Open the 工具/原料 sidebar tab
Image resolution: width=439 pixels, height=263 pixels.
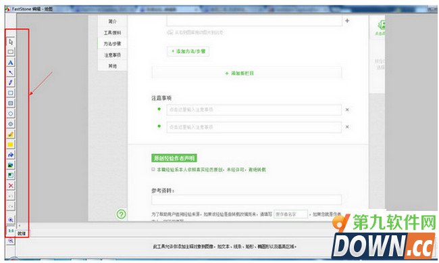(112, 32)
